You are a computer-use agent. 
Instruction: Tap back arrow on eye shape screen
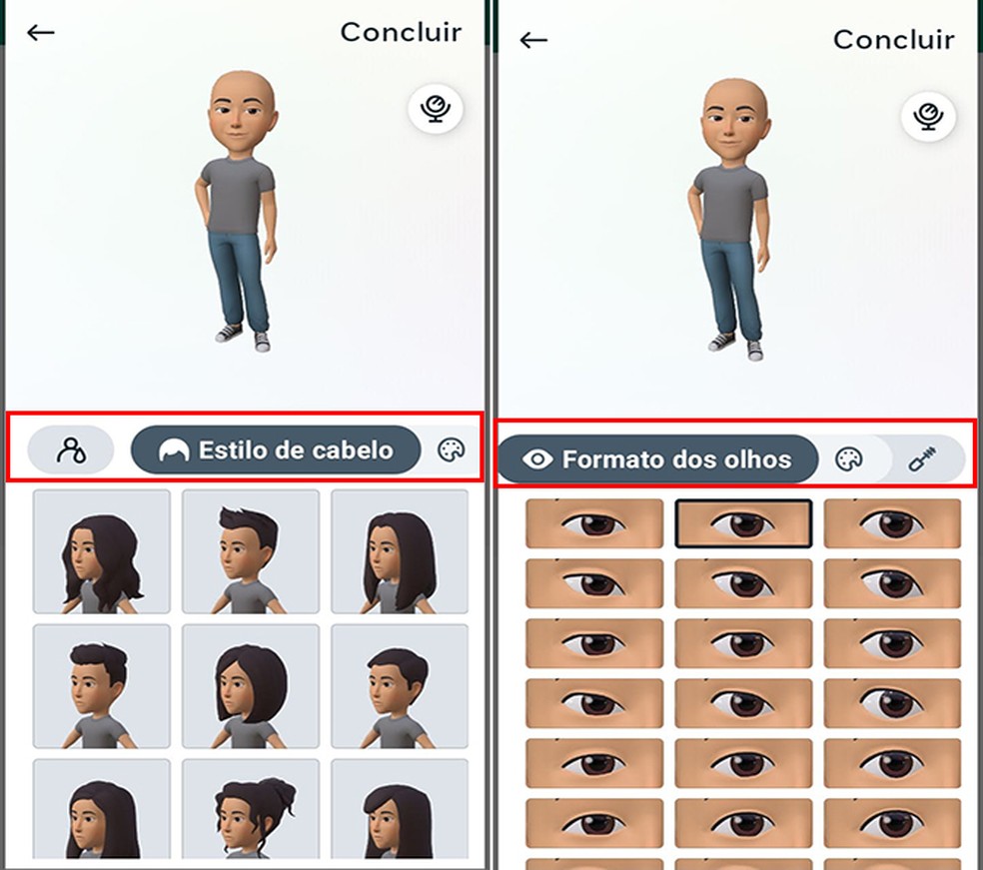(x=533, y=40)
